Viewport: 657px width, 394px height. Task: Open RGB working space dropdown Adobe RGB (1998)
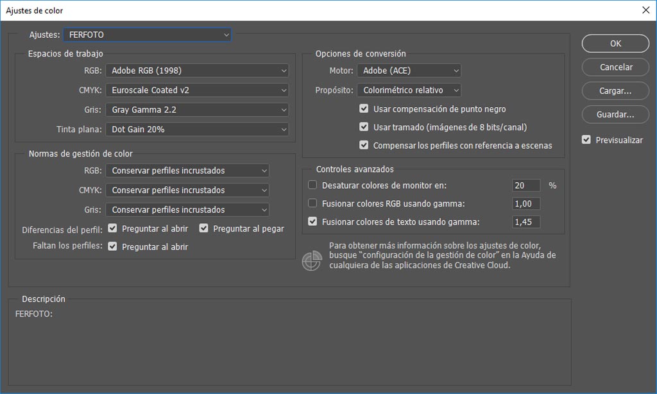click(x=197, y=71)
